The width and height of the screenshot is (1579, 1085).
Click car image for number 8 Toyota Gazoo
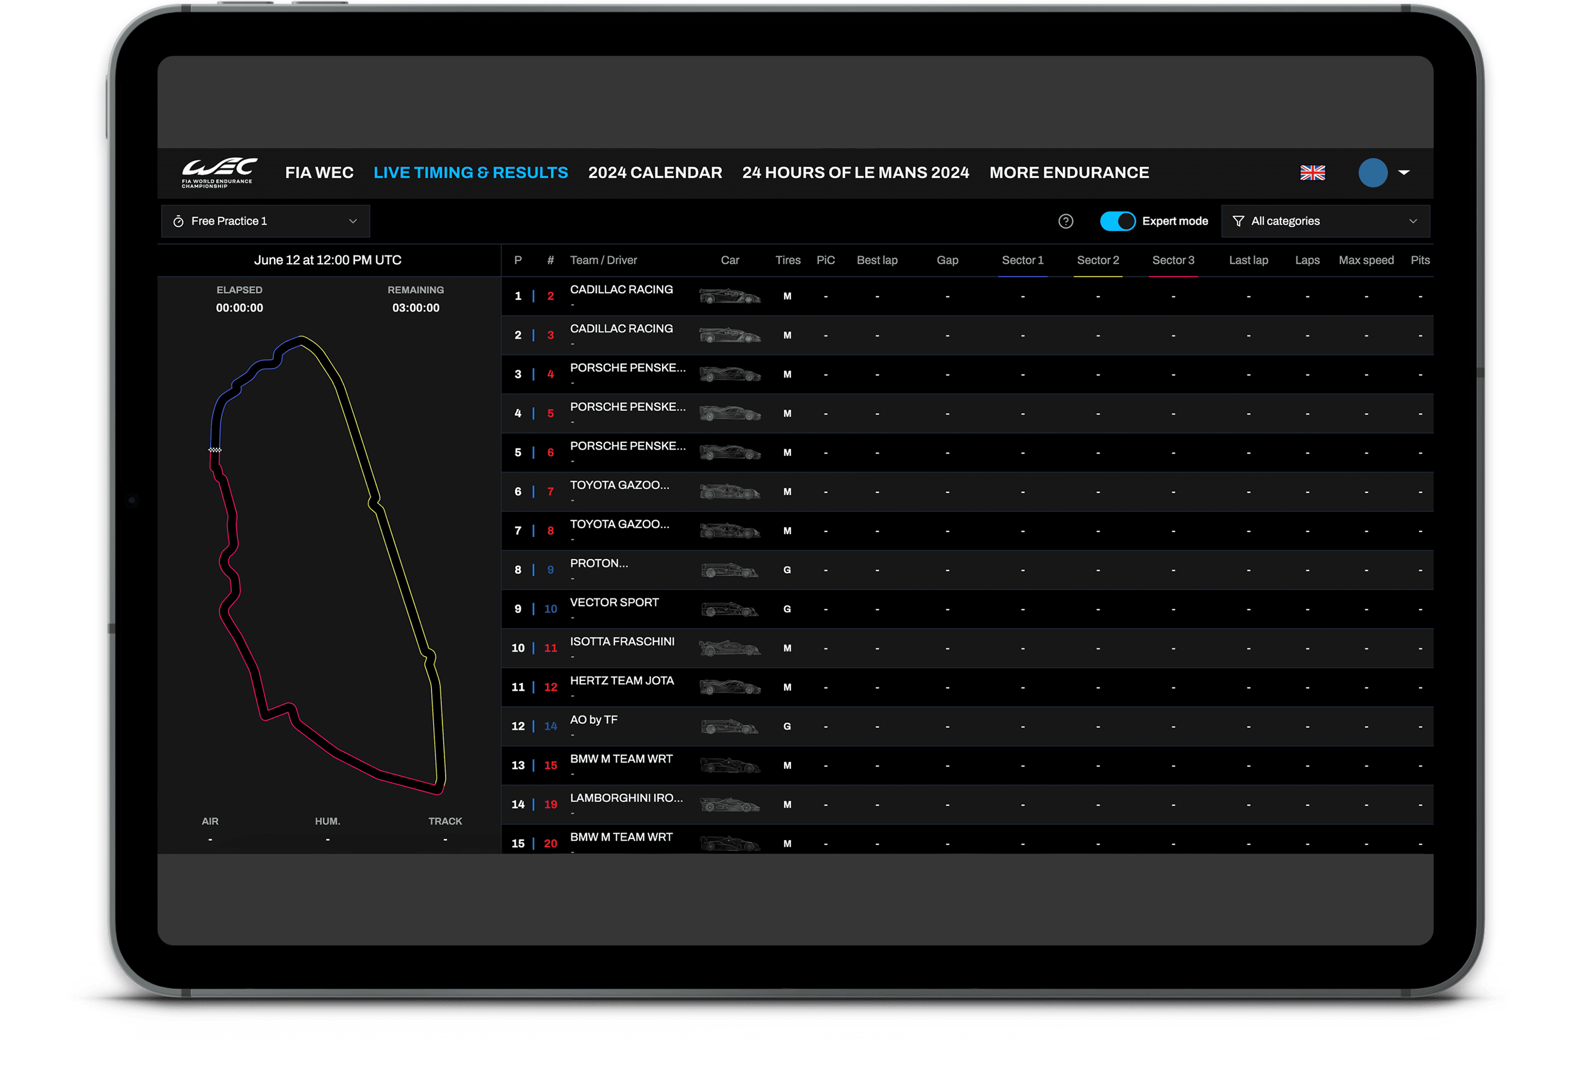point(730,530)
